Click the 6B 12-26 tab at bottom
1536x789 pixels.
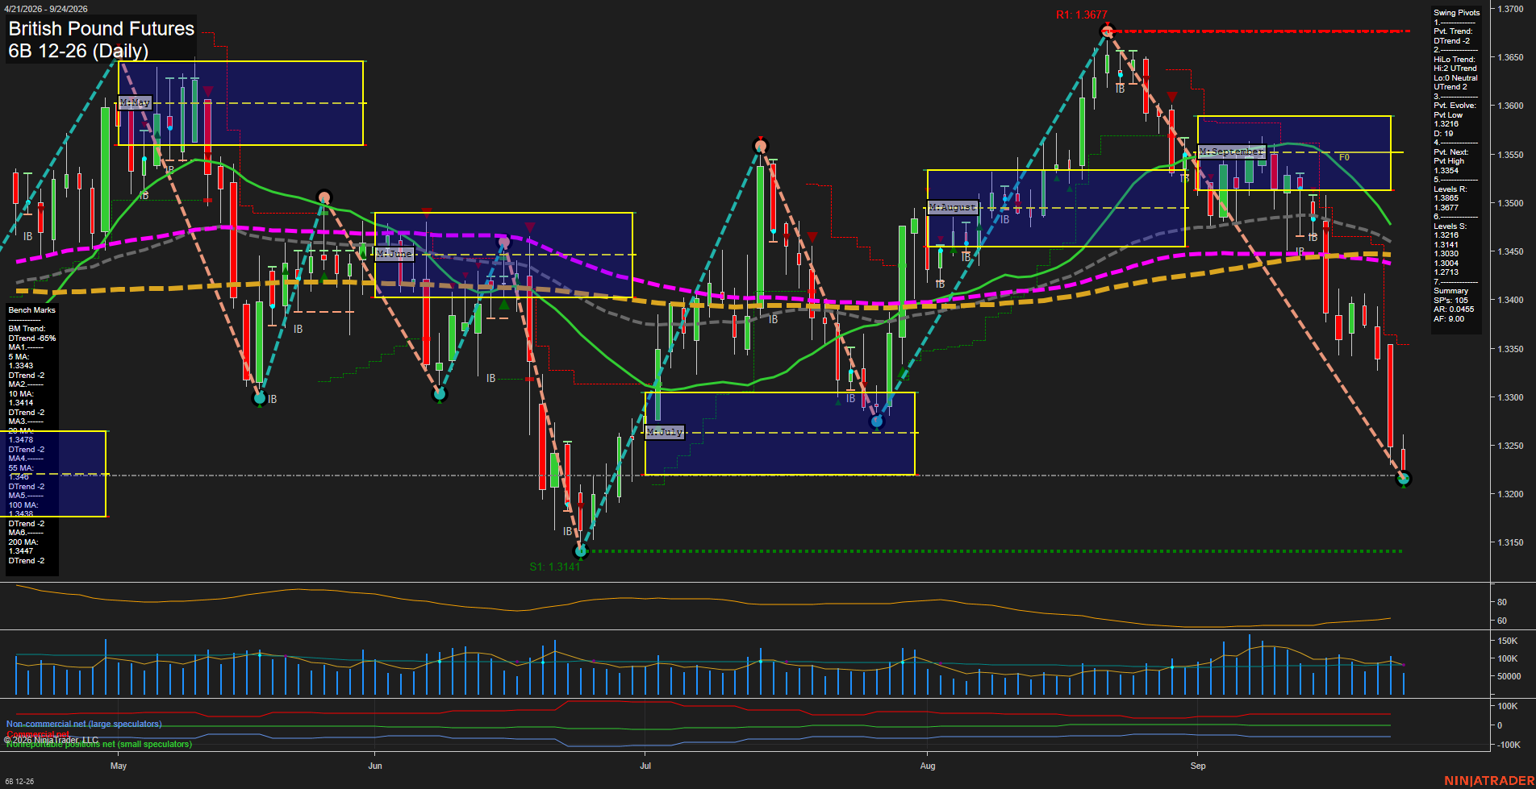point(19,782)
